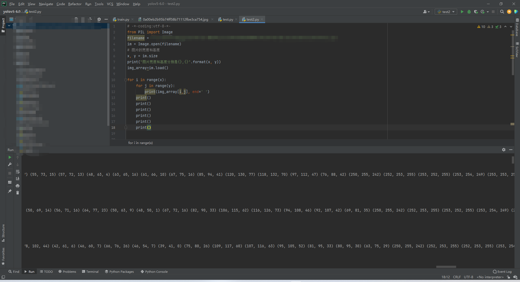Open the Python Packages tool window
Viewport: 520px width, 282px height.
coord(119,271)
